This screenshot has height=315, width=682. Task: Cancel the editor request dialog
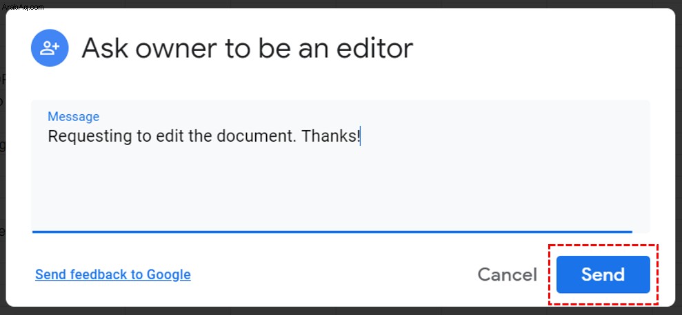point(507,274)
